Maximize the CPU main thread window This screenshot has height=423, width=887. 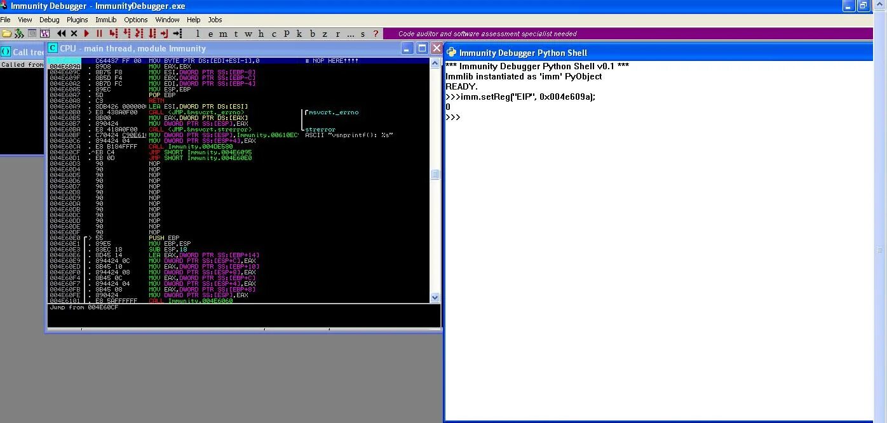click(x=422, y=48)
